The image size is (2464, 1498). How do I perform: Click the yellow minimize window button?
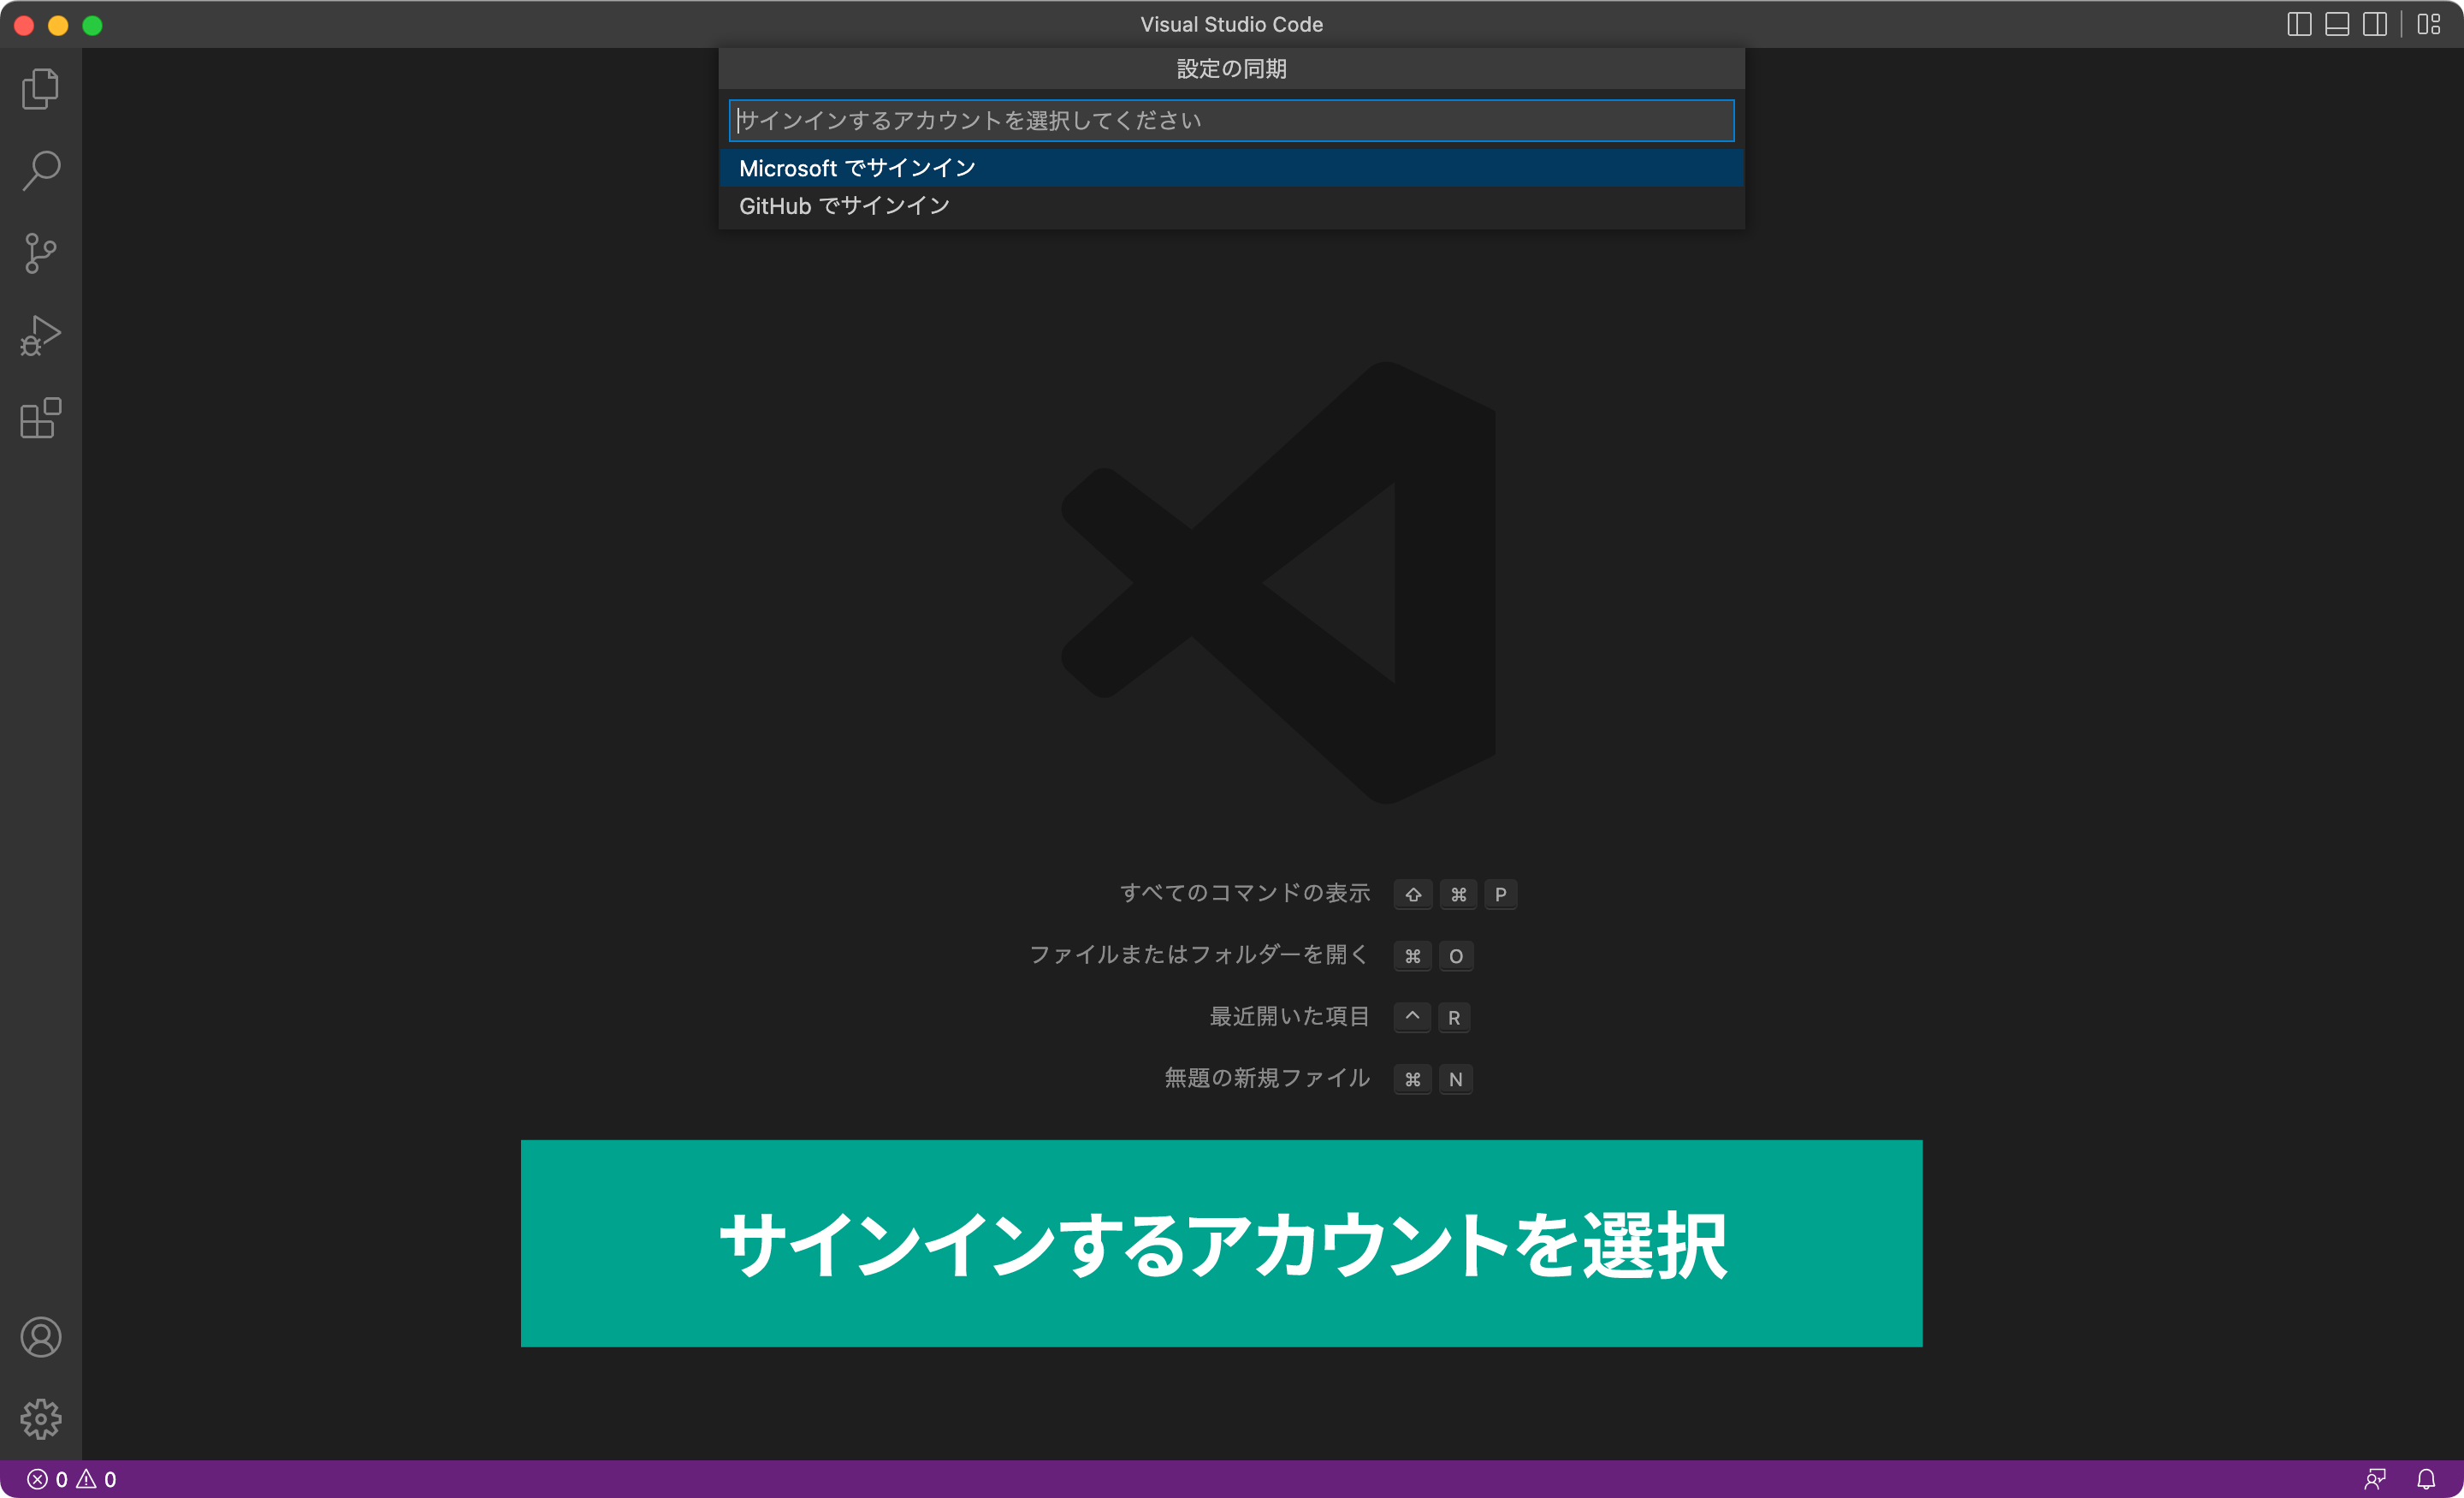click(58, 25)
